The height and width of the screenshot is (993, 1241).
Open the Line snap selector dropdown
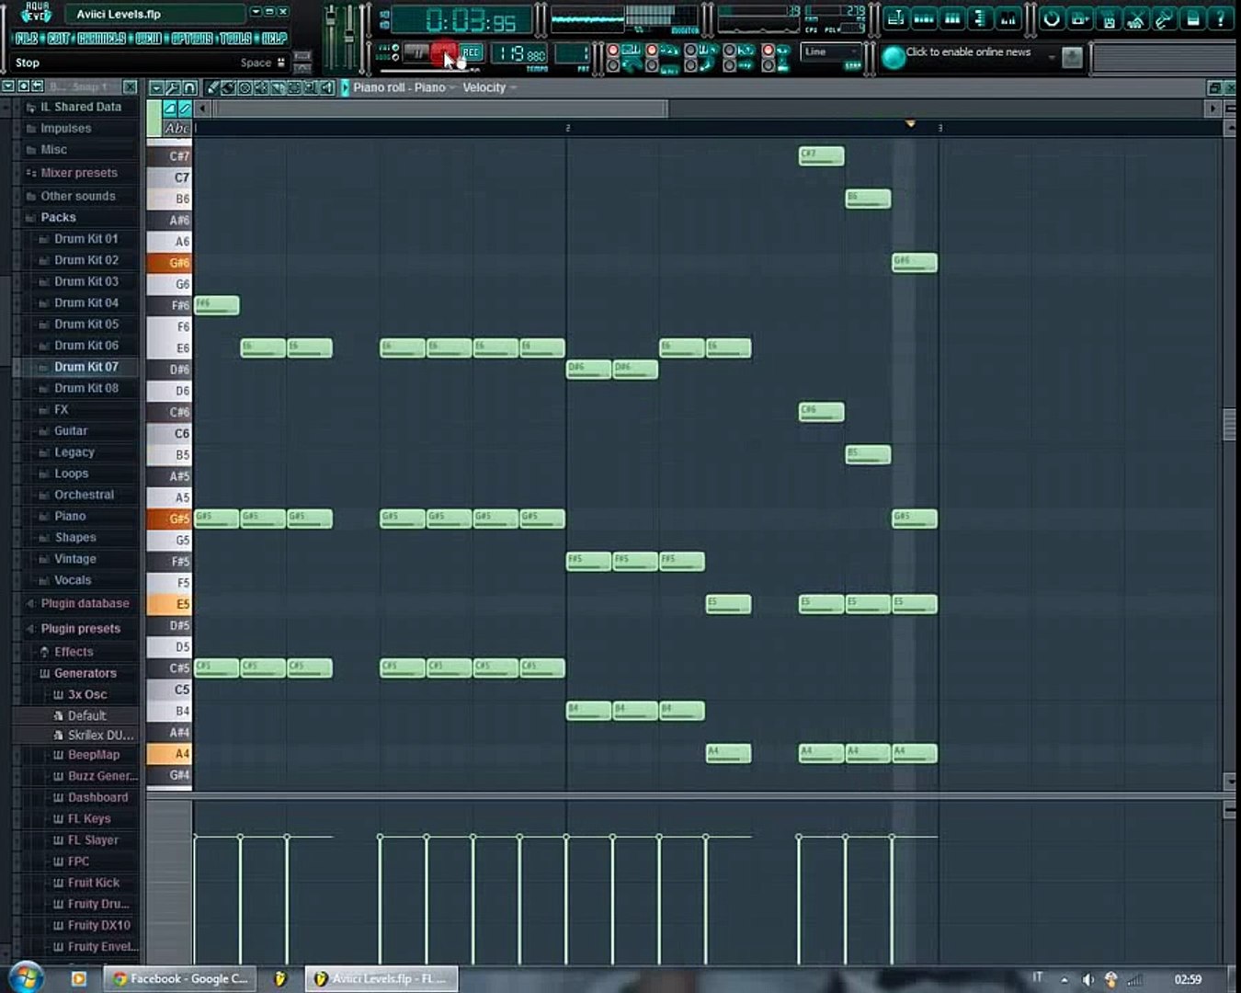[x=831, y=52]
